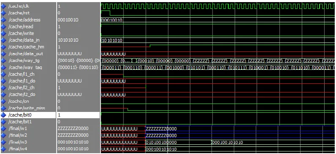Click the diamond icon beside /cache/bit0
The height and width of the screenshot is (154, 336).
pyautogui.click(x=4, y=115)
